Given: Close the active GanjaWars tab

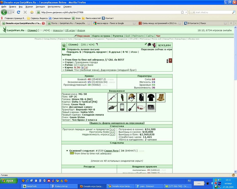Looking at the screenshot, I should [x=43, y=23].
